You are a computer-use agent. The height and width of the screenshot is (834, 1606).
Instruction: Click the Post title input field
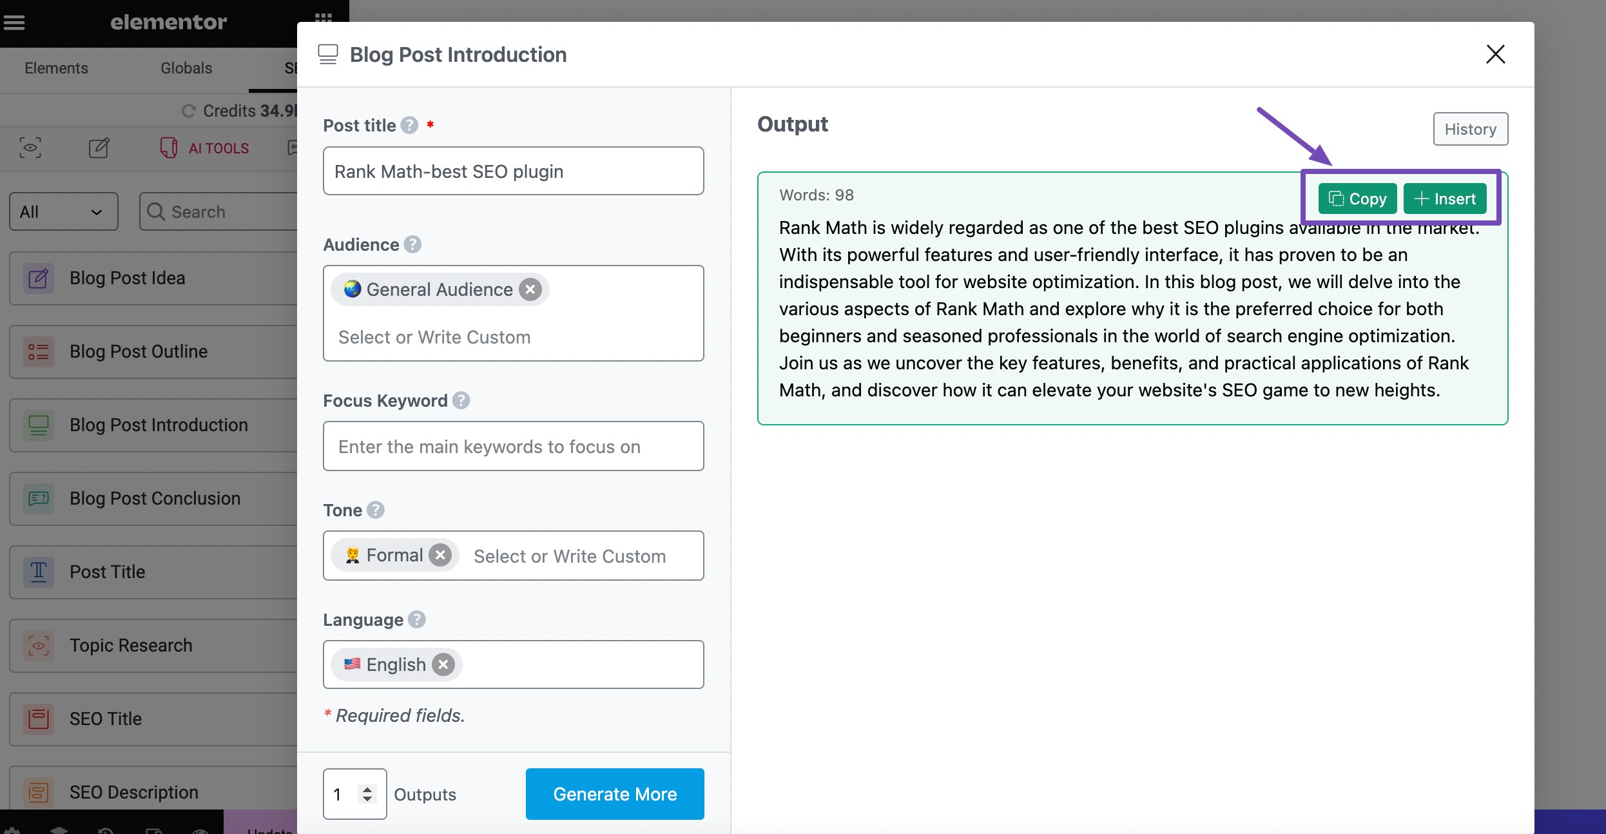click(513, 170)
